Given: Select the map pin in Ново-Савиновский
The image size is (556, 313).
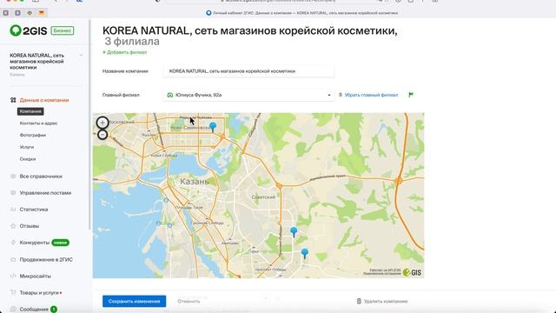Looking at the screenshot, I should 213,127.
